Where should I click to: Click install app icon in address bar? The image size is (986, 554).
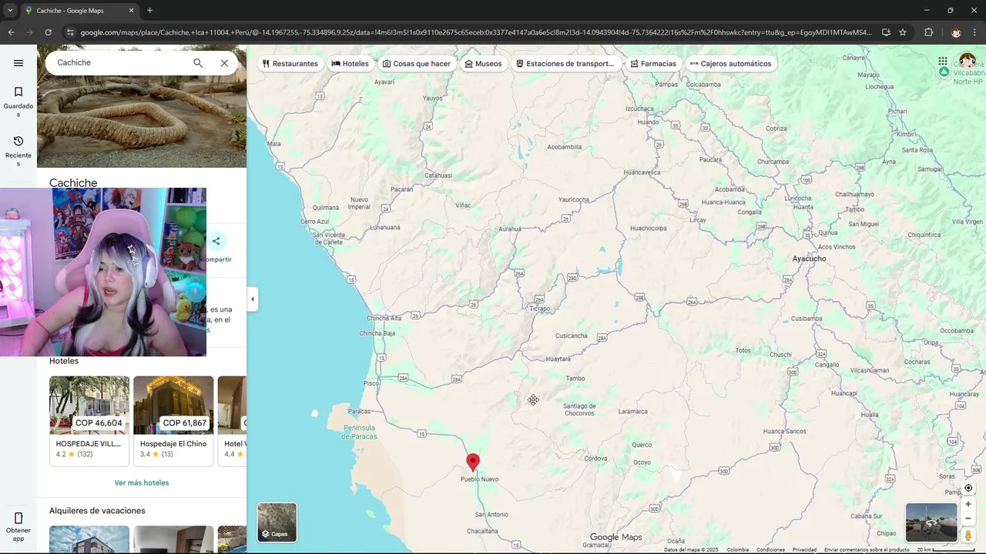click(x=886, y=32)
